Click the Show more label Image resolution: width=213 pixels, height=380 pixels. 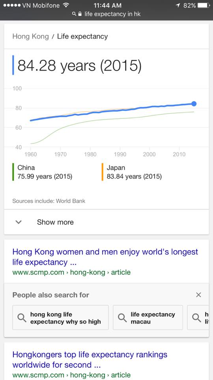pyautogui.click(x=55, y=222)
